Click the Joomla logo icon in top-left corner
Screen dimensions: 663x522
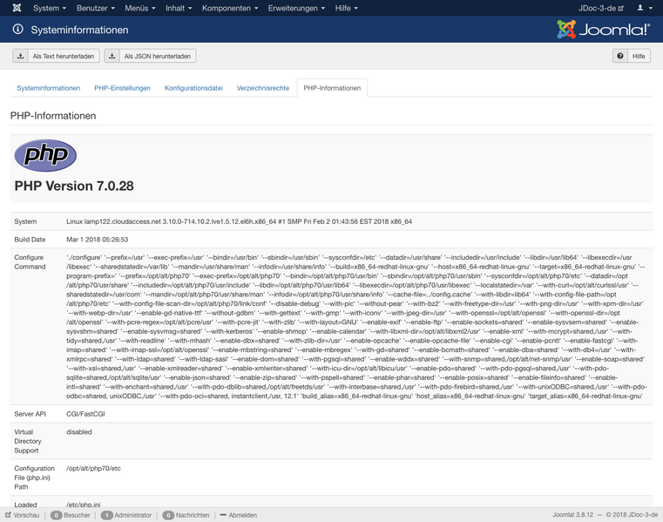pyautogui.click(x=17, y=8)
